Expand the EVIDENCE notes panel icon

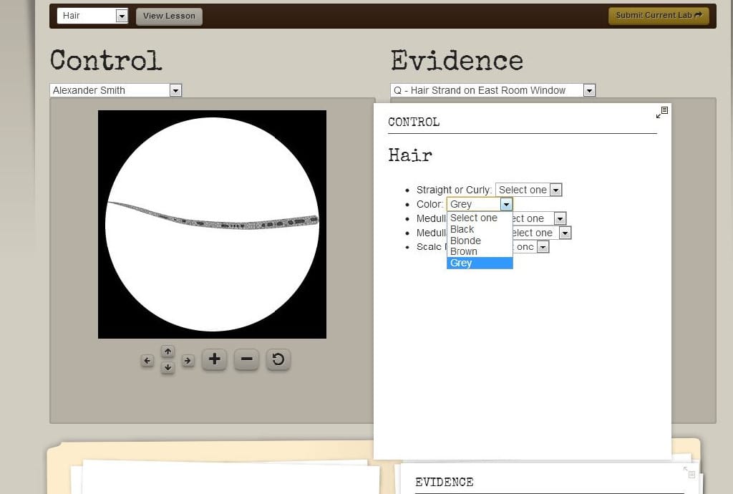(x=689, y=472)
